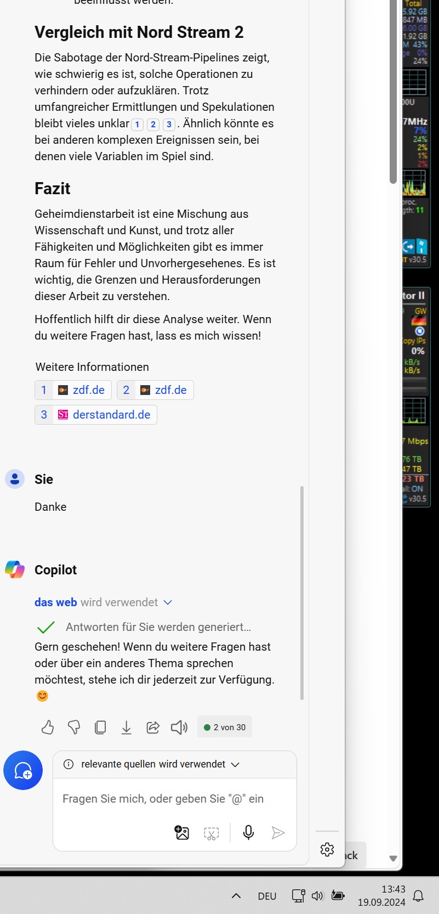Open the Copilot settings gear
The height and width of the screenshot is (914, 439).
point(327,849)
